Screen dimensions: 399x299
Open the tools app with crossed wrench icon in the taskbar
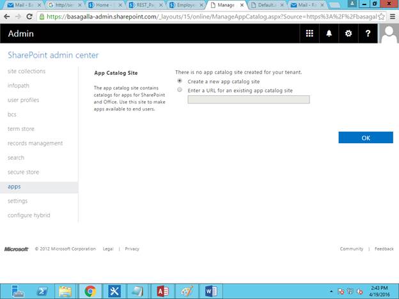[114, 291]
